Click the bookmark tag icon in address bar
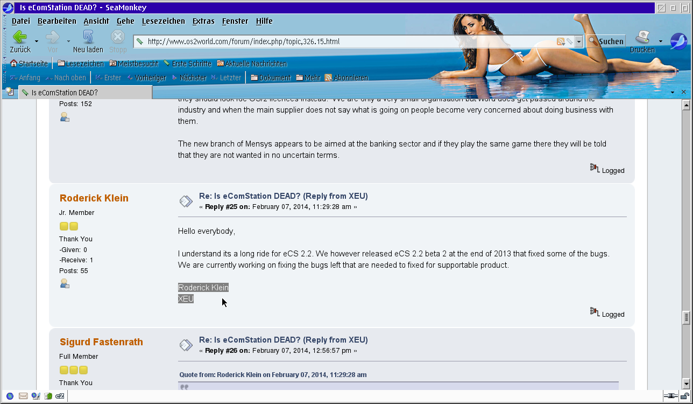Viewport: 693px width, 404px height. tap(569, 41)
